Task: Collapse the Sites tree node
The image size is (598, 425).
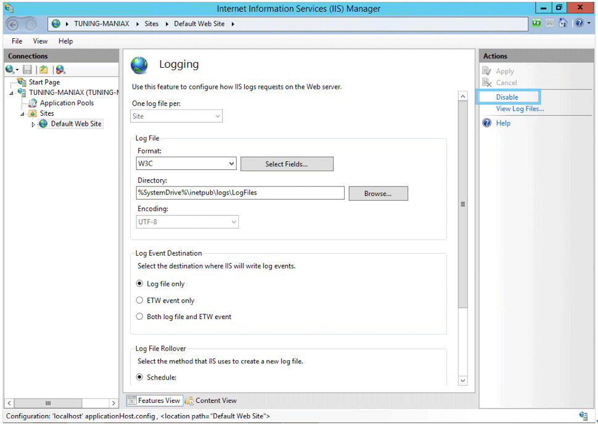Action: (x=22, y=114)
